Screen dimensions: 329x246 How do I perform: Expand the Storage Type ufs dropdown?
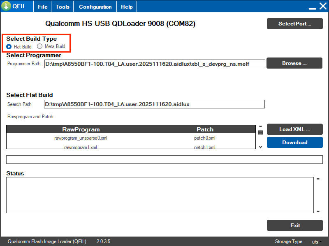tap(316, 242)
